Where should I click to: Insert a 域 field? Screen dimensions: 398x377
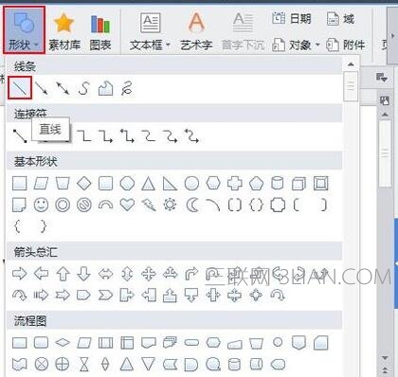pos(340,19)
